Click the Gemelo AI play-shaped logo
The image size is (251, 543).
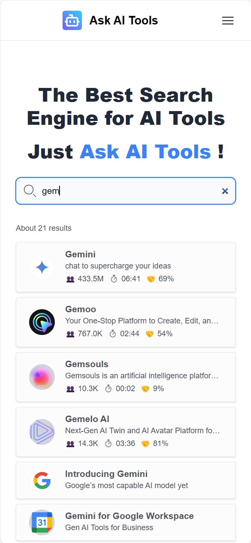click(x=42, y=432)
